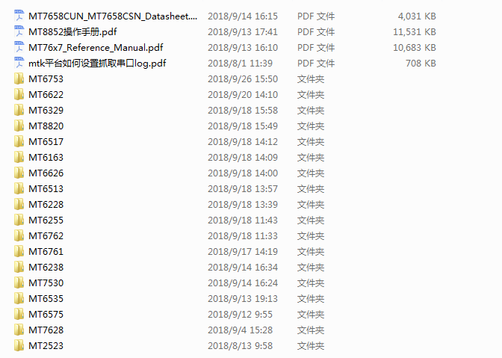Select the MT6163 folder name
The image size is (502, 358).
click(x=46, y=157)
